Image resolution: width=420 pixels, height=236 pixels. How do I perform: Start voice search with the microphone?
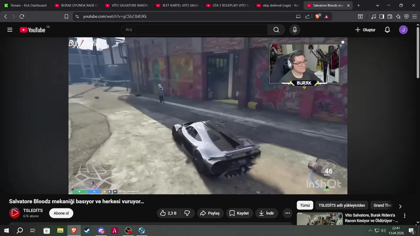[x=295, y=30]
